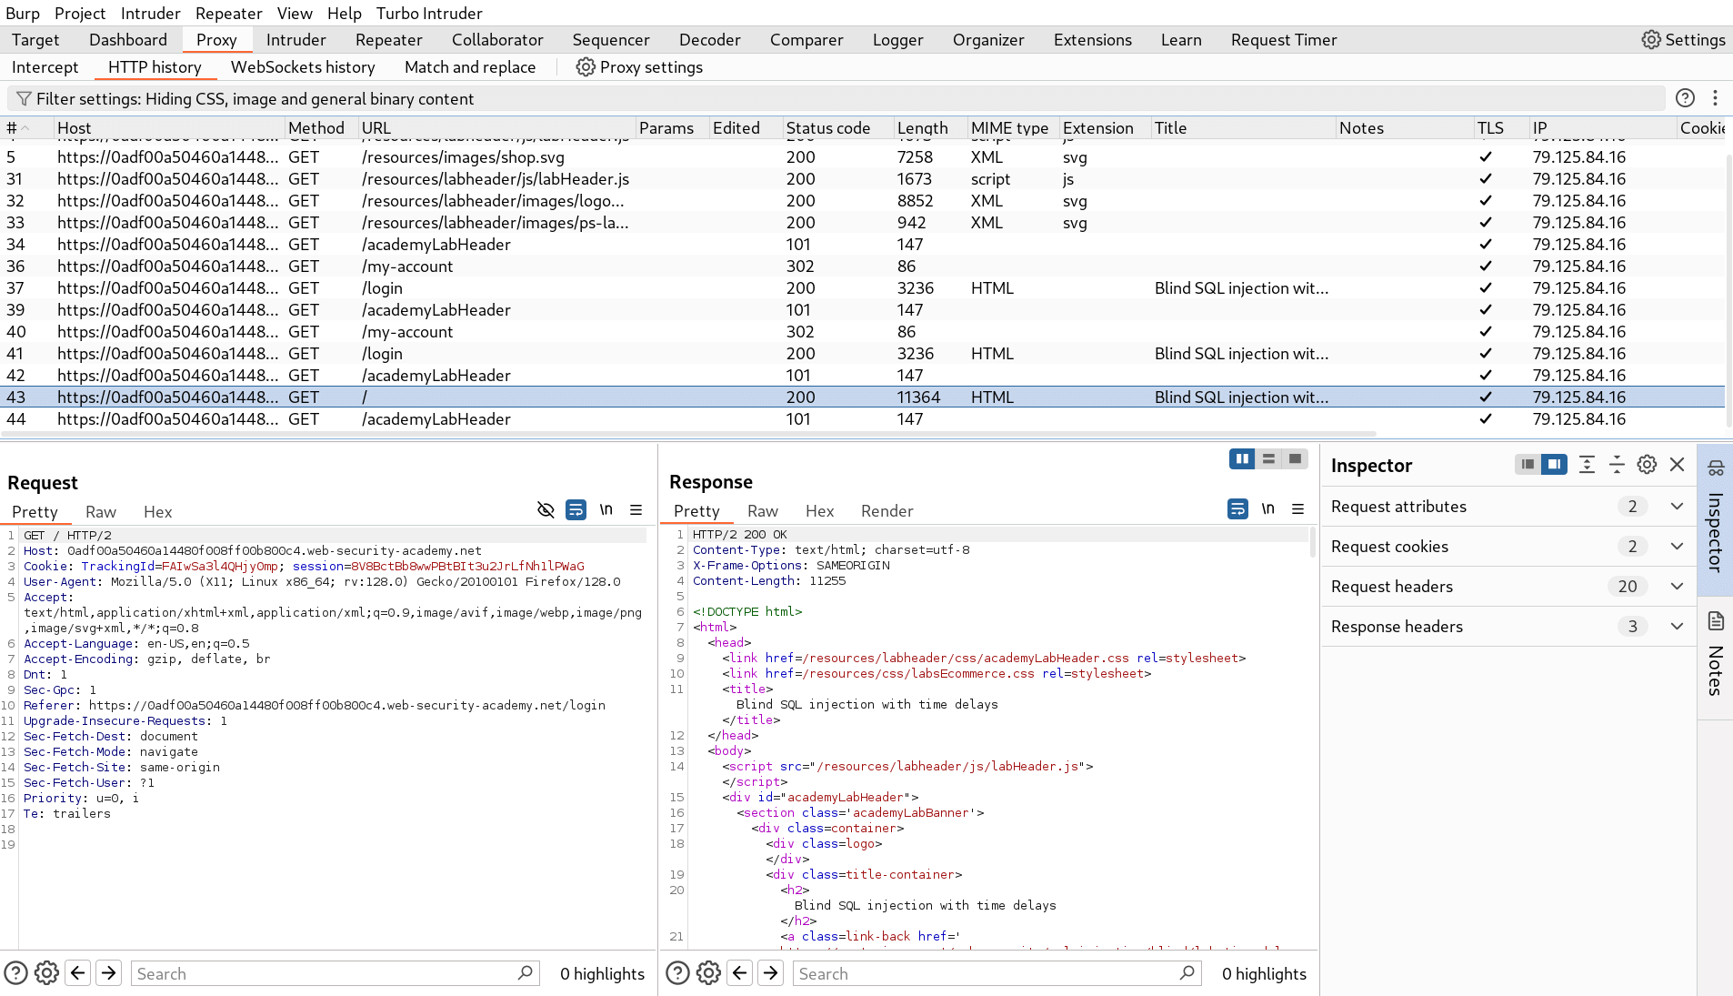Select history row 37 /login
This screenshot has height=996, width=1733.
(864, 288)
